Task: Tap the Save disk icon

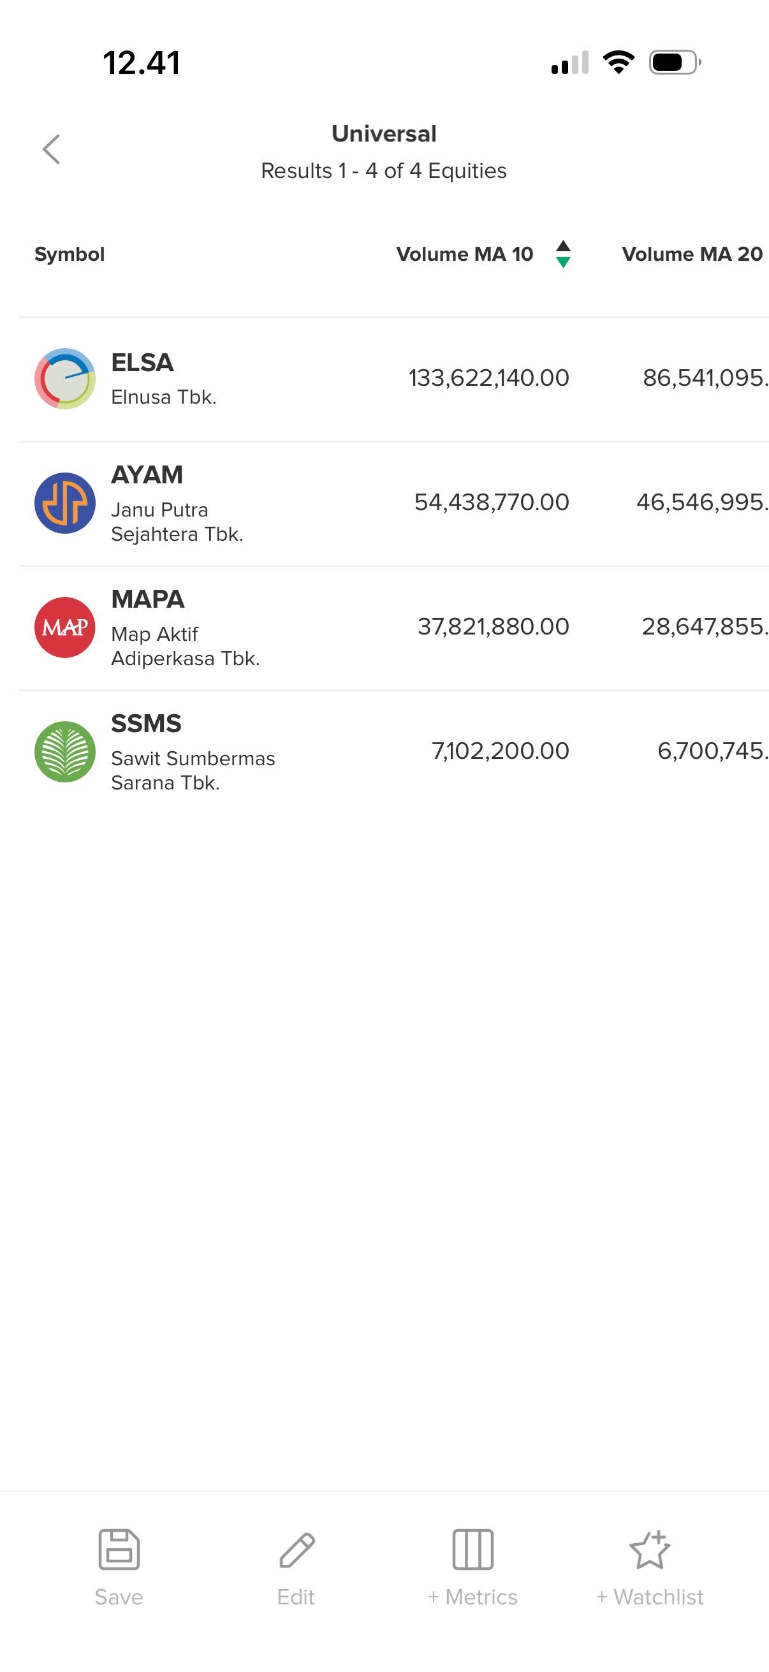Action: [x=119, y=1549]
